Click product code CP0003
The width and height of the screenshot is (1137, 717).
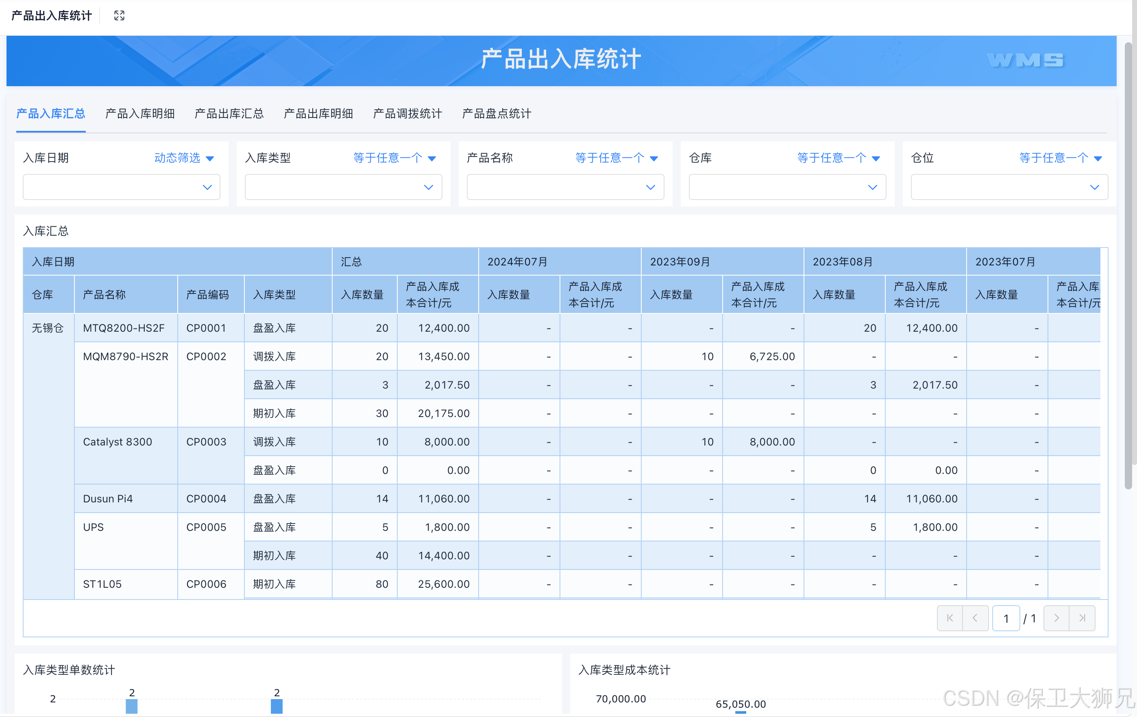[206, 442]
